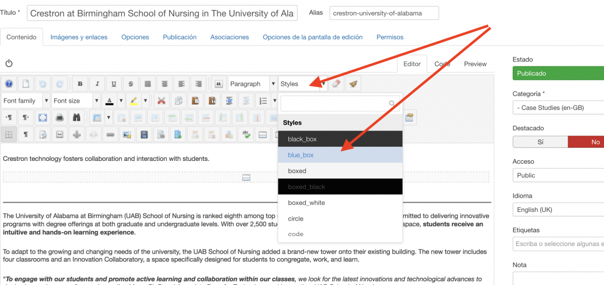Open the Font size dropdown
This screenshot has height=285, width=604.
[x=76, y=100]
